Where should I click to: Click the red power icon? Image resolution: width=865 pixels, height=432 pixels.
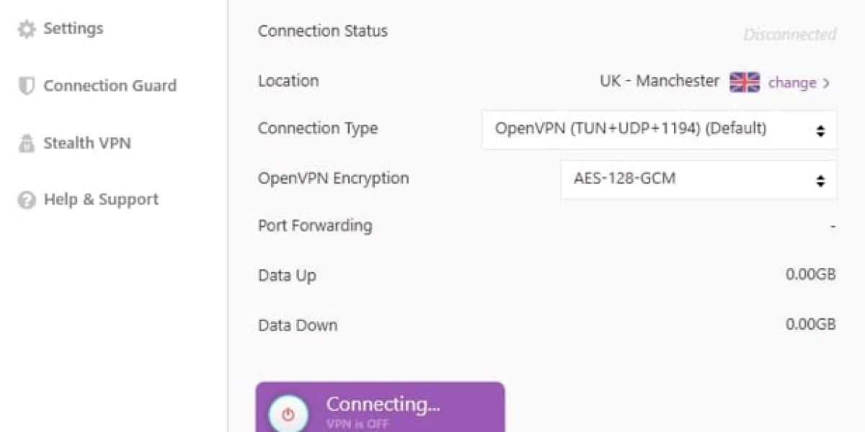tap(288, 415)
